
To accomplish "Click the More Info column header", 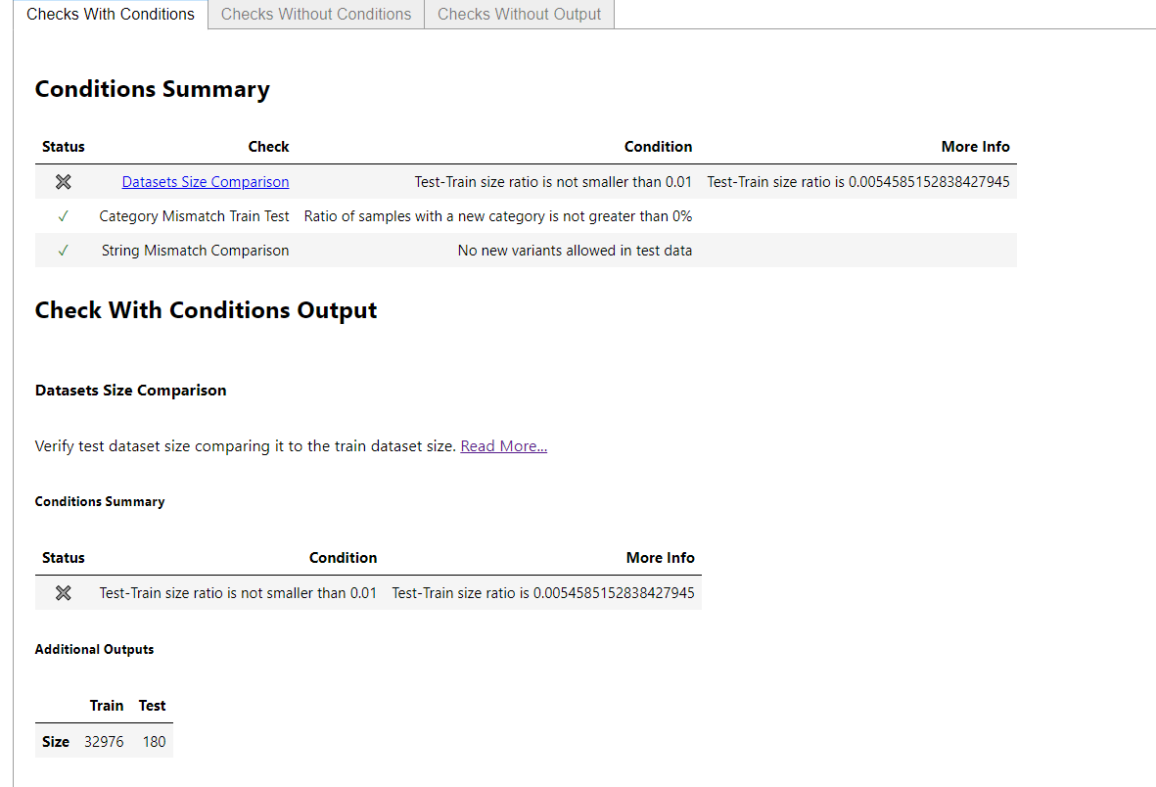I will pos(975,147).
